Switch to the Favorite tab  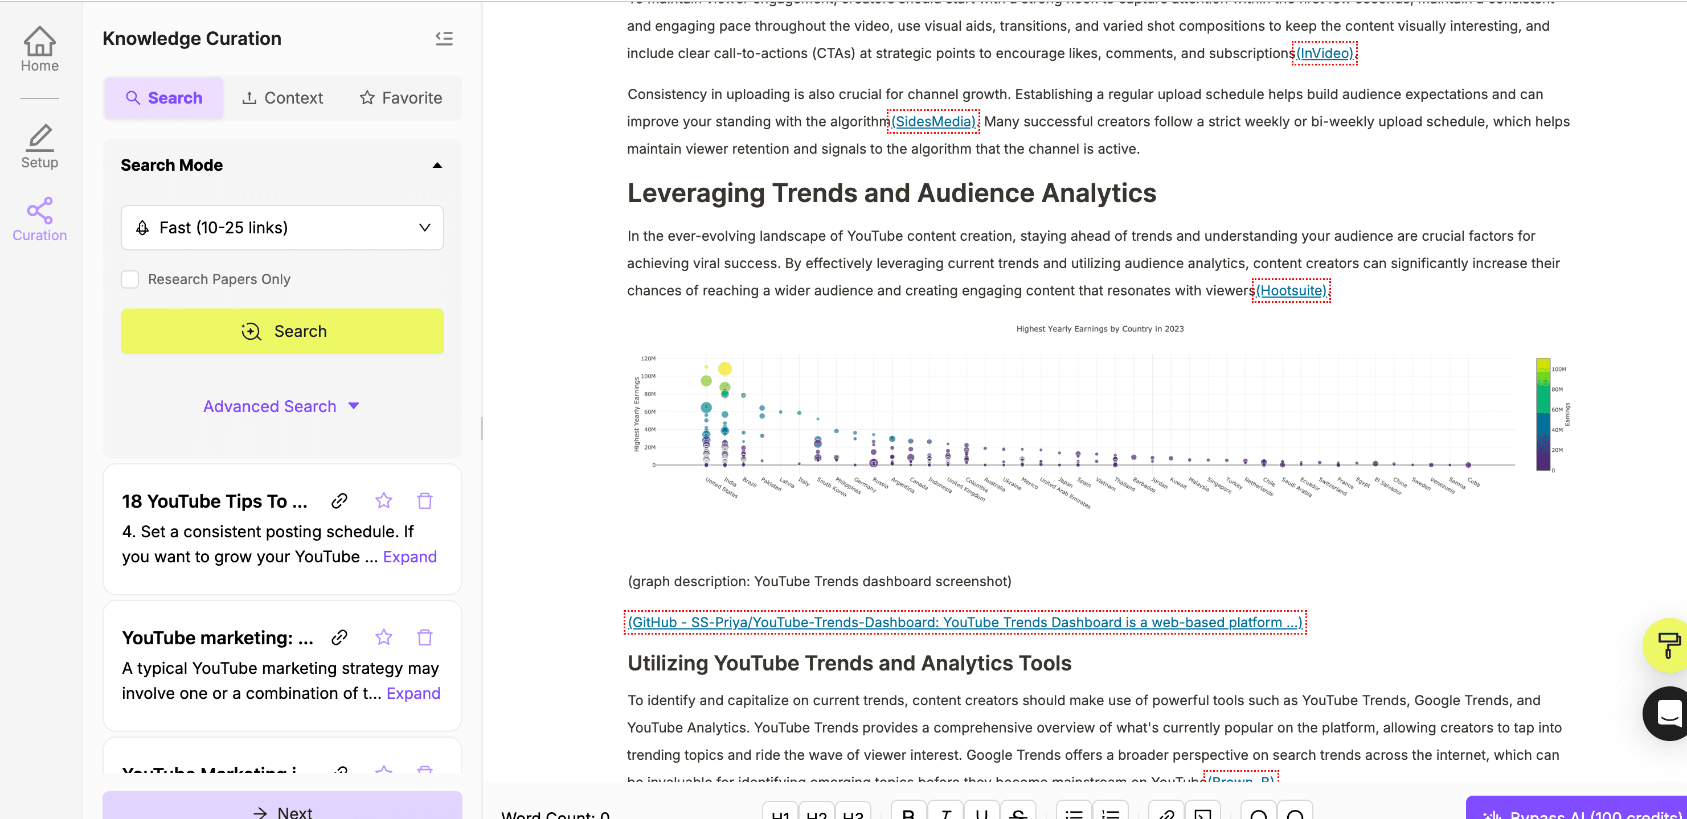tap(401, 98)
